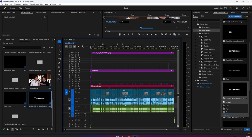Click the Extract button
This screenshot has height=137, width=252.
(x=166, y=35)
